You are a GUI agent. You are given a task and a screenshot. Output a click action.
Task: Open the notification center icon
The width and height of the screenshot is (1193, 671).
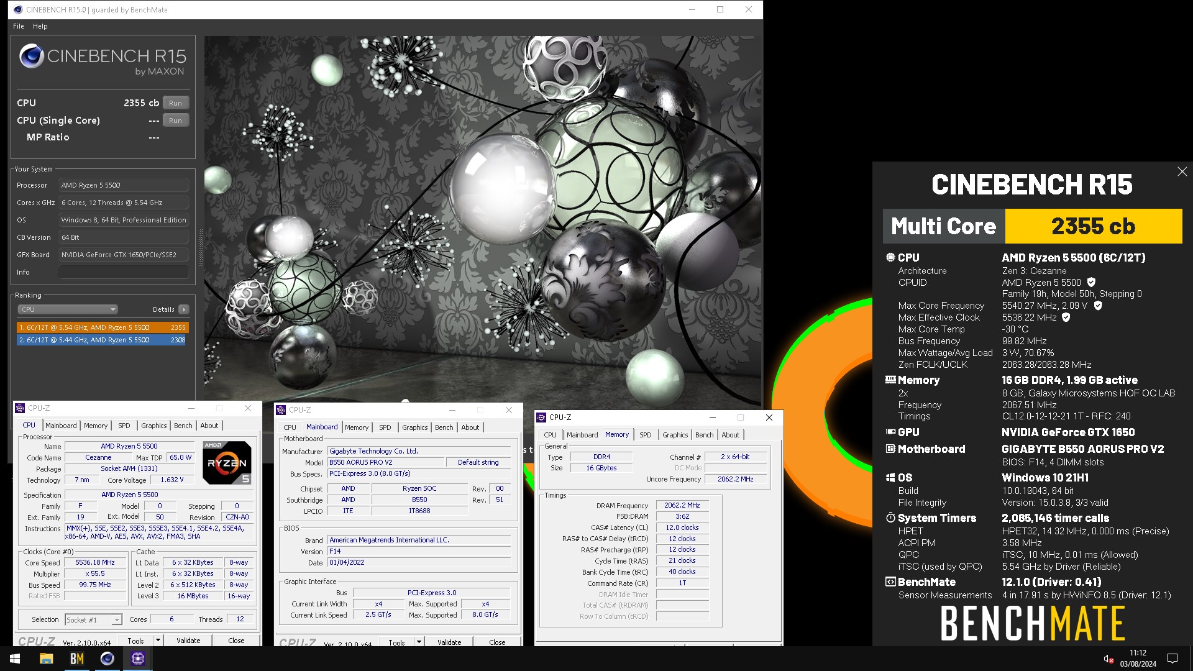tap(1172, 659)
